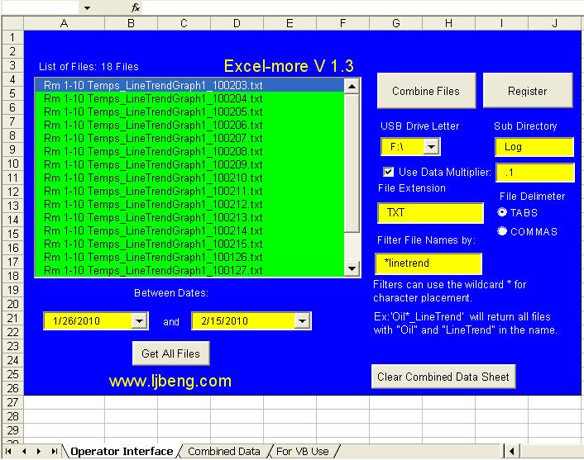Click the Get All Files button
This screenshot has height=460, width=584.
pos(170,353)
